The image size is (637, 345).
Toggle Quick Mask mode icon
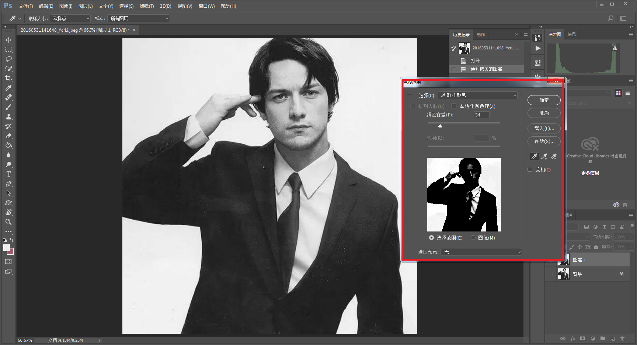coord(8,261)
